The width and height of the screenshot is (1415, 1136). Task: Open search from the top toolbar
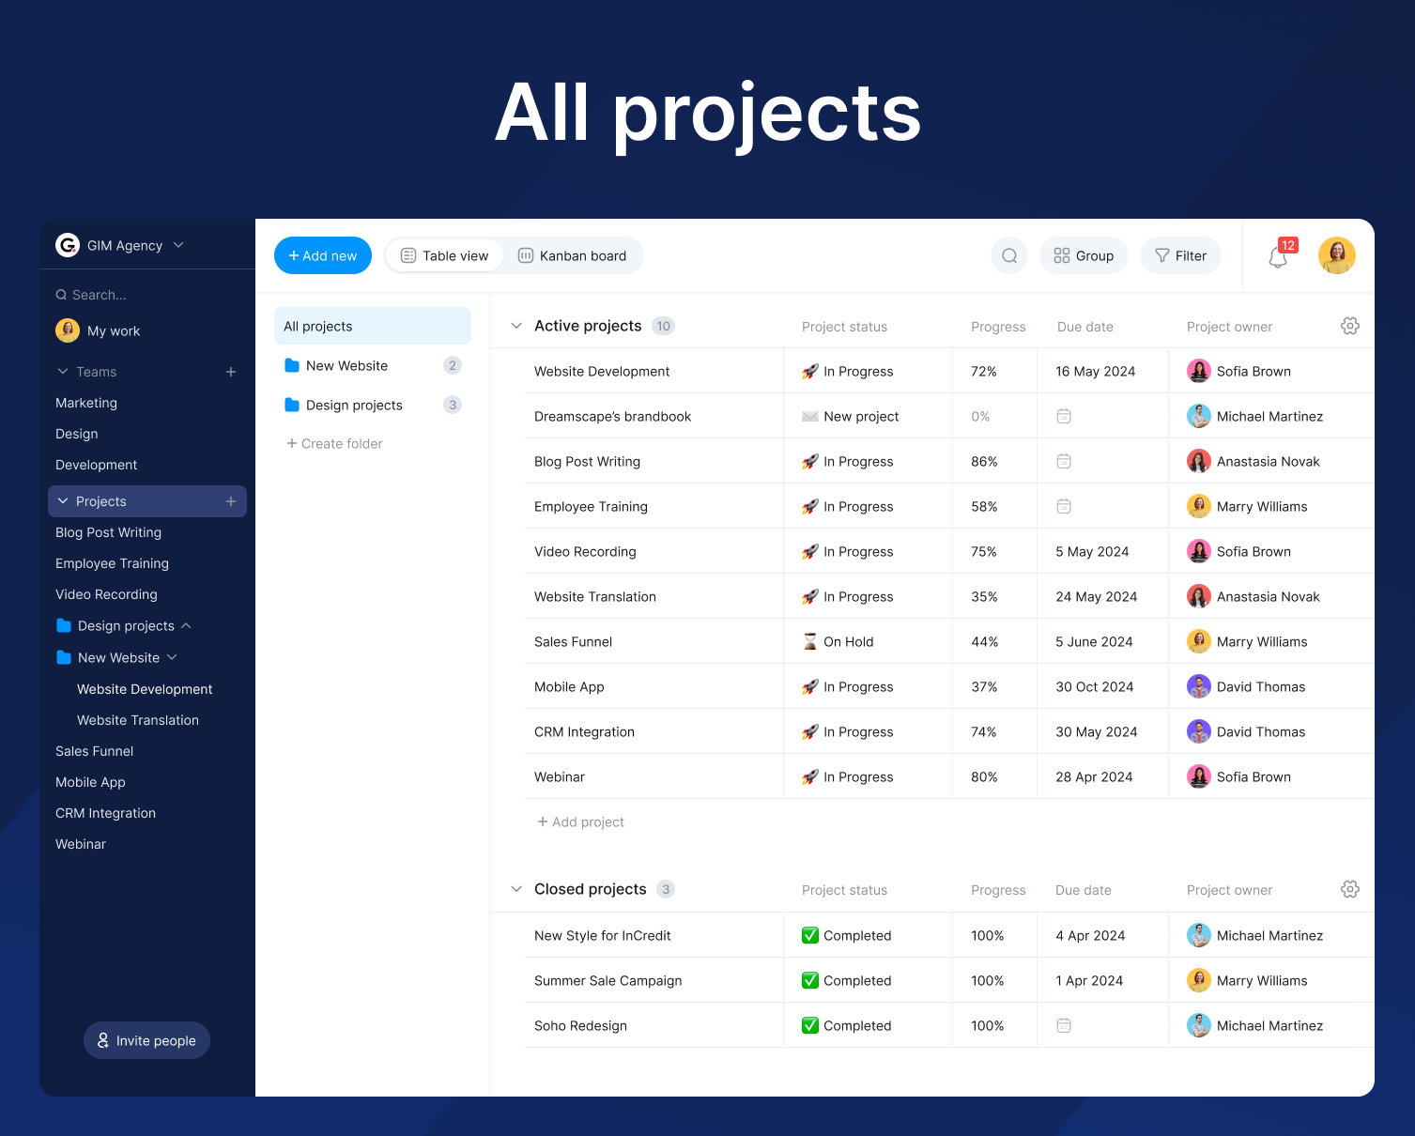1008,255
